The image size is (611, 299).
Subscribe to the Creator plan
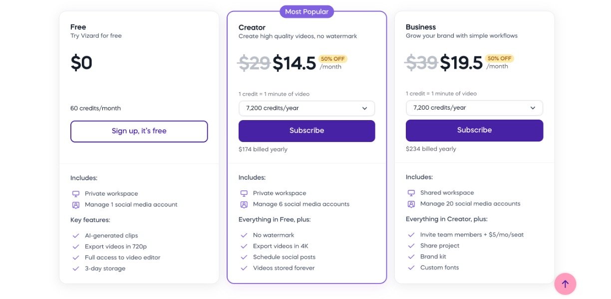306,131
